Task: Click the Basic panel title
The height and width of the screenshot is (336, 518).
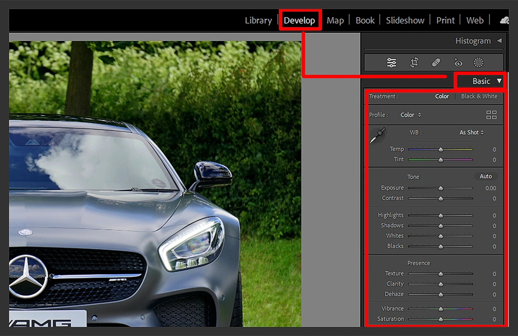Action: 481,81
